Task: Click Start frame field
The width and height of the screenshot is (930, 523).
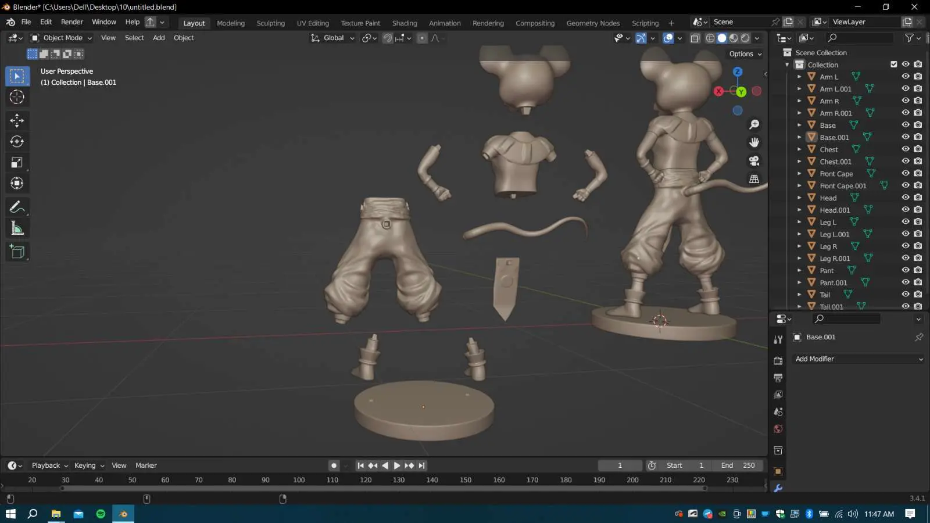Action: tap(685, 465)
